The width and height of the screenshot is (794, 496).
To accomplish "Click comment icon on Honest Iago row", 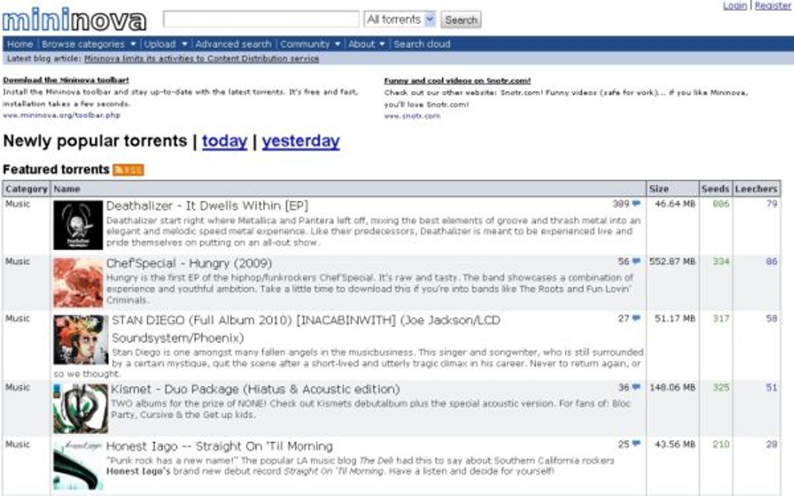I will coord(636,444).
